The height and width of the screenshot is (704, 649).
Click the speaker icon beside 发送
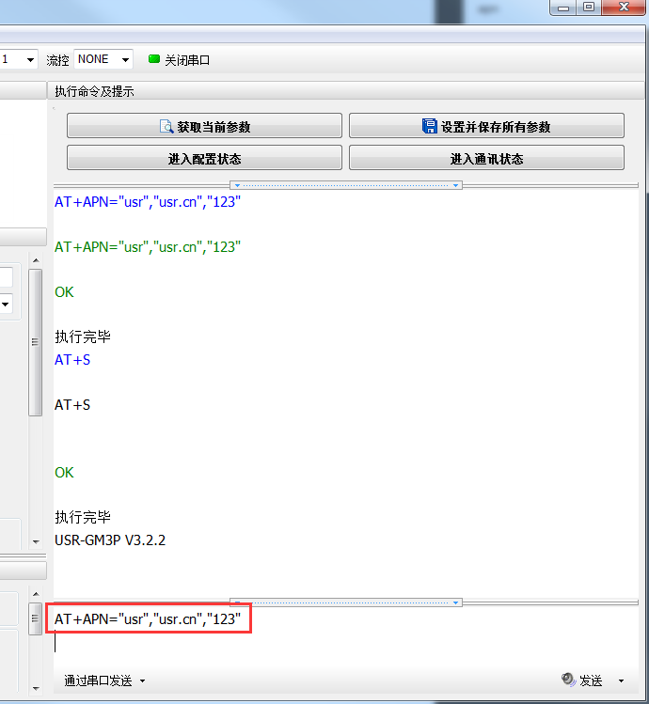[568, 680]
